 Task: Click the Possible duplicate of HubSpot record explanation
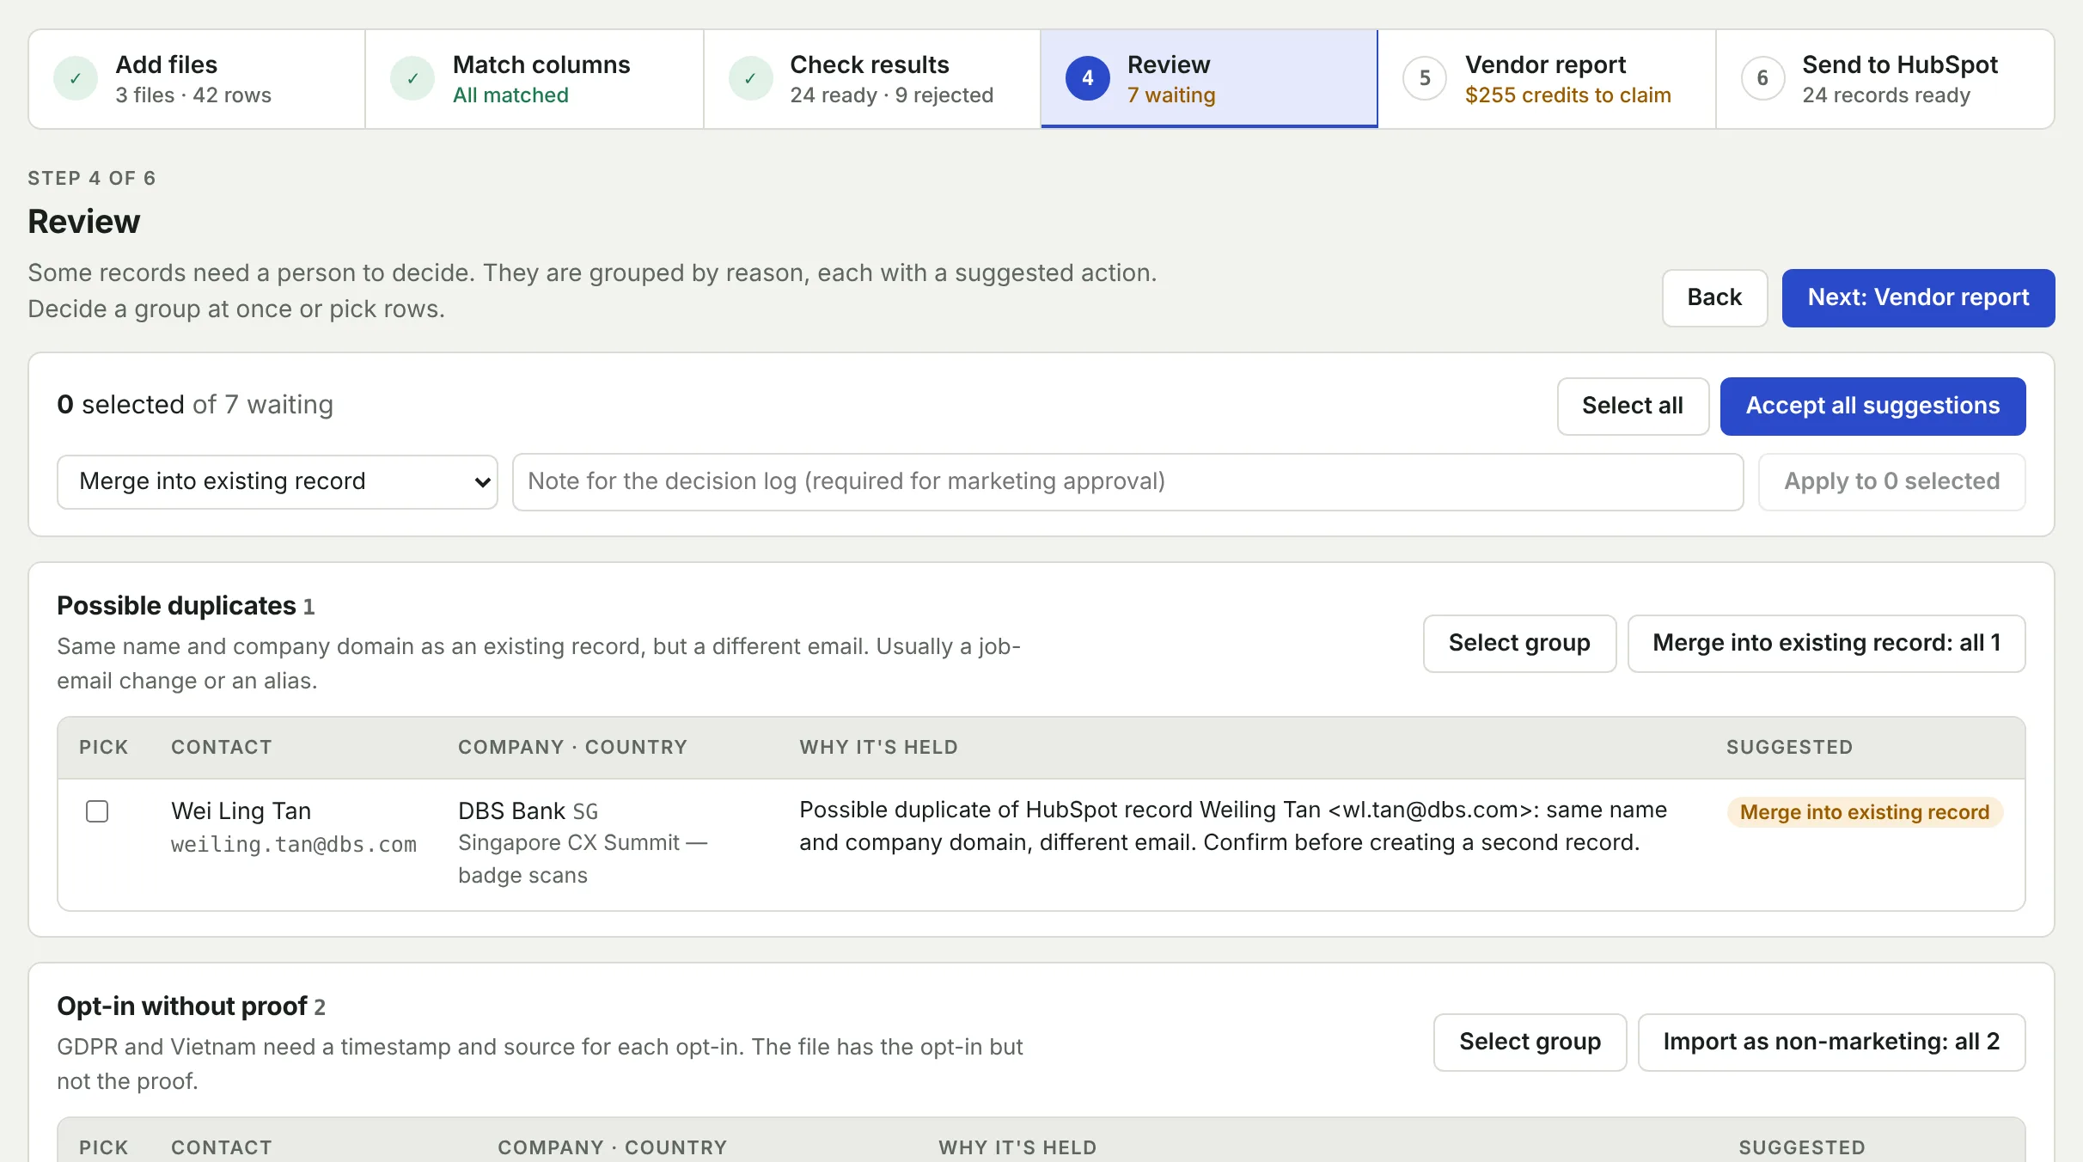coord(1232,826)
